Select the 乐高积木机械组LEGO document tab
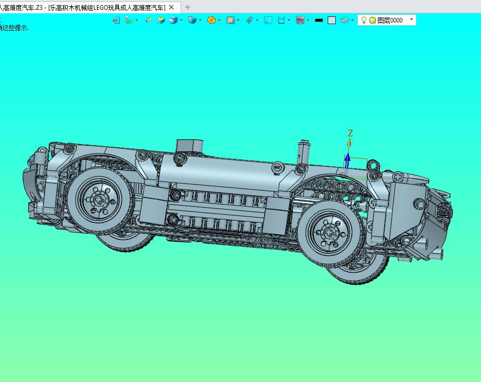Viewport: 481px width, 382px height. [x=107, y=7]
